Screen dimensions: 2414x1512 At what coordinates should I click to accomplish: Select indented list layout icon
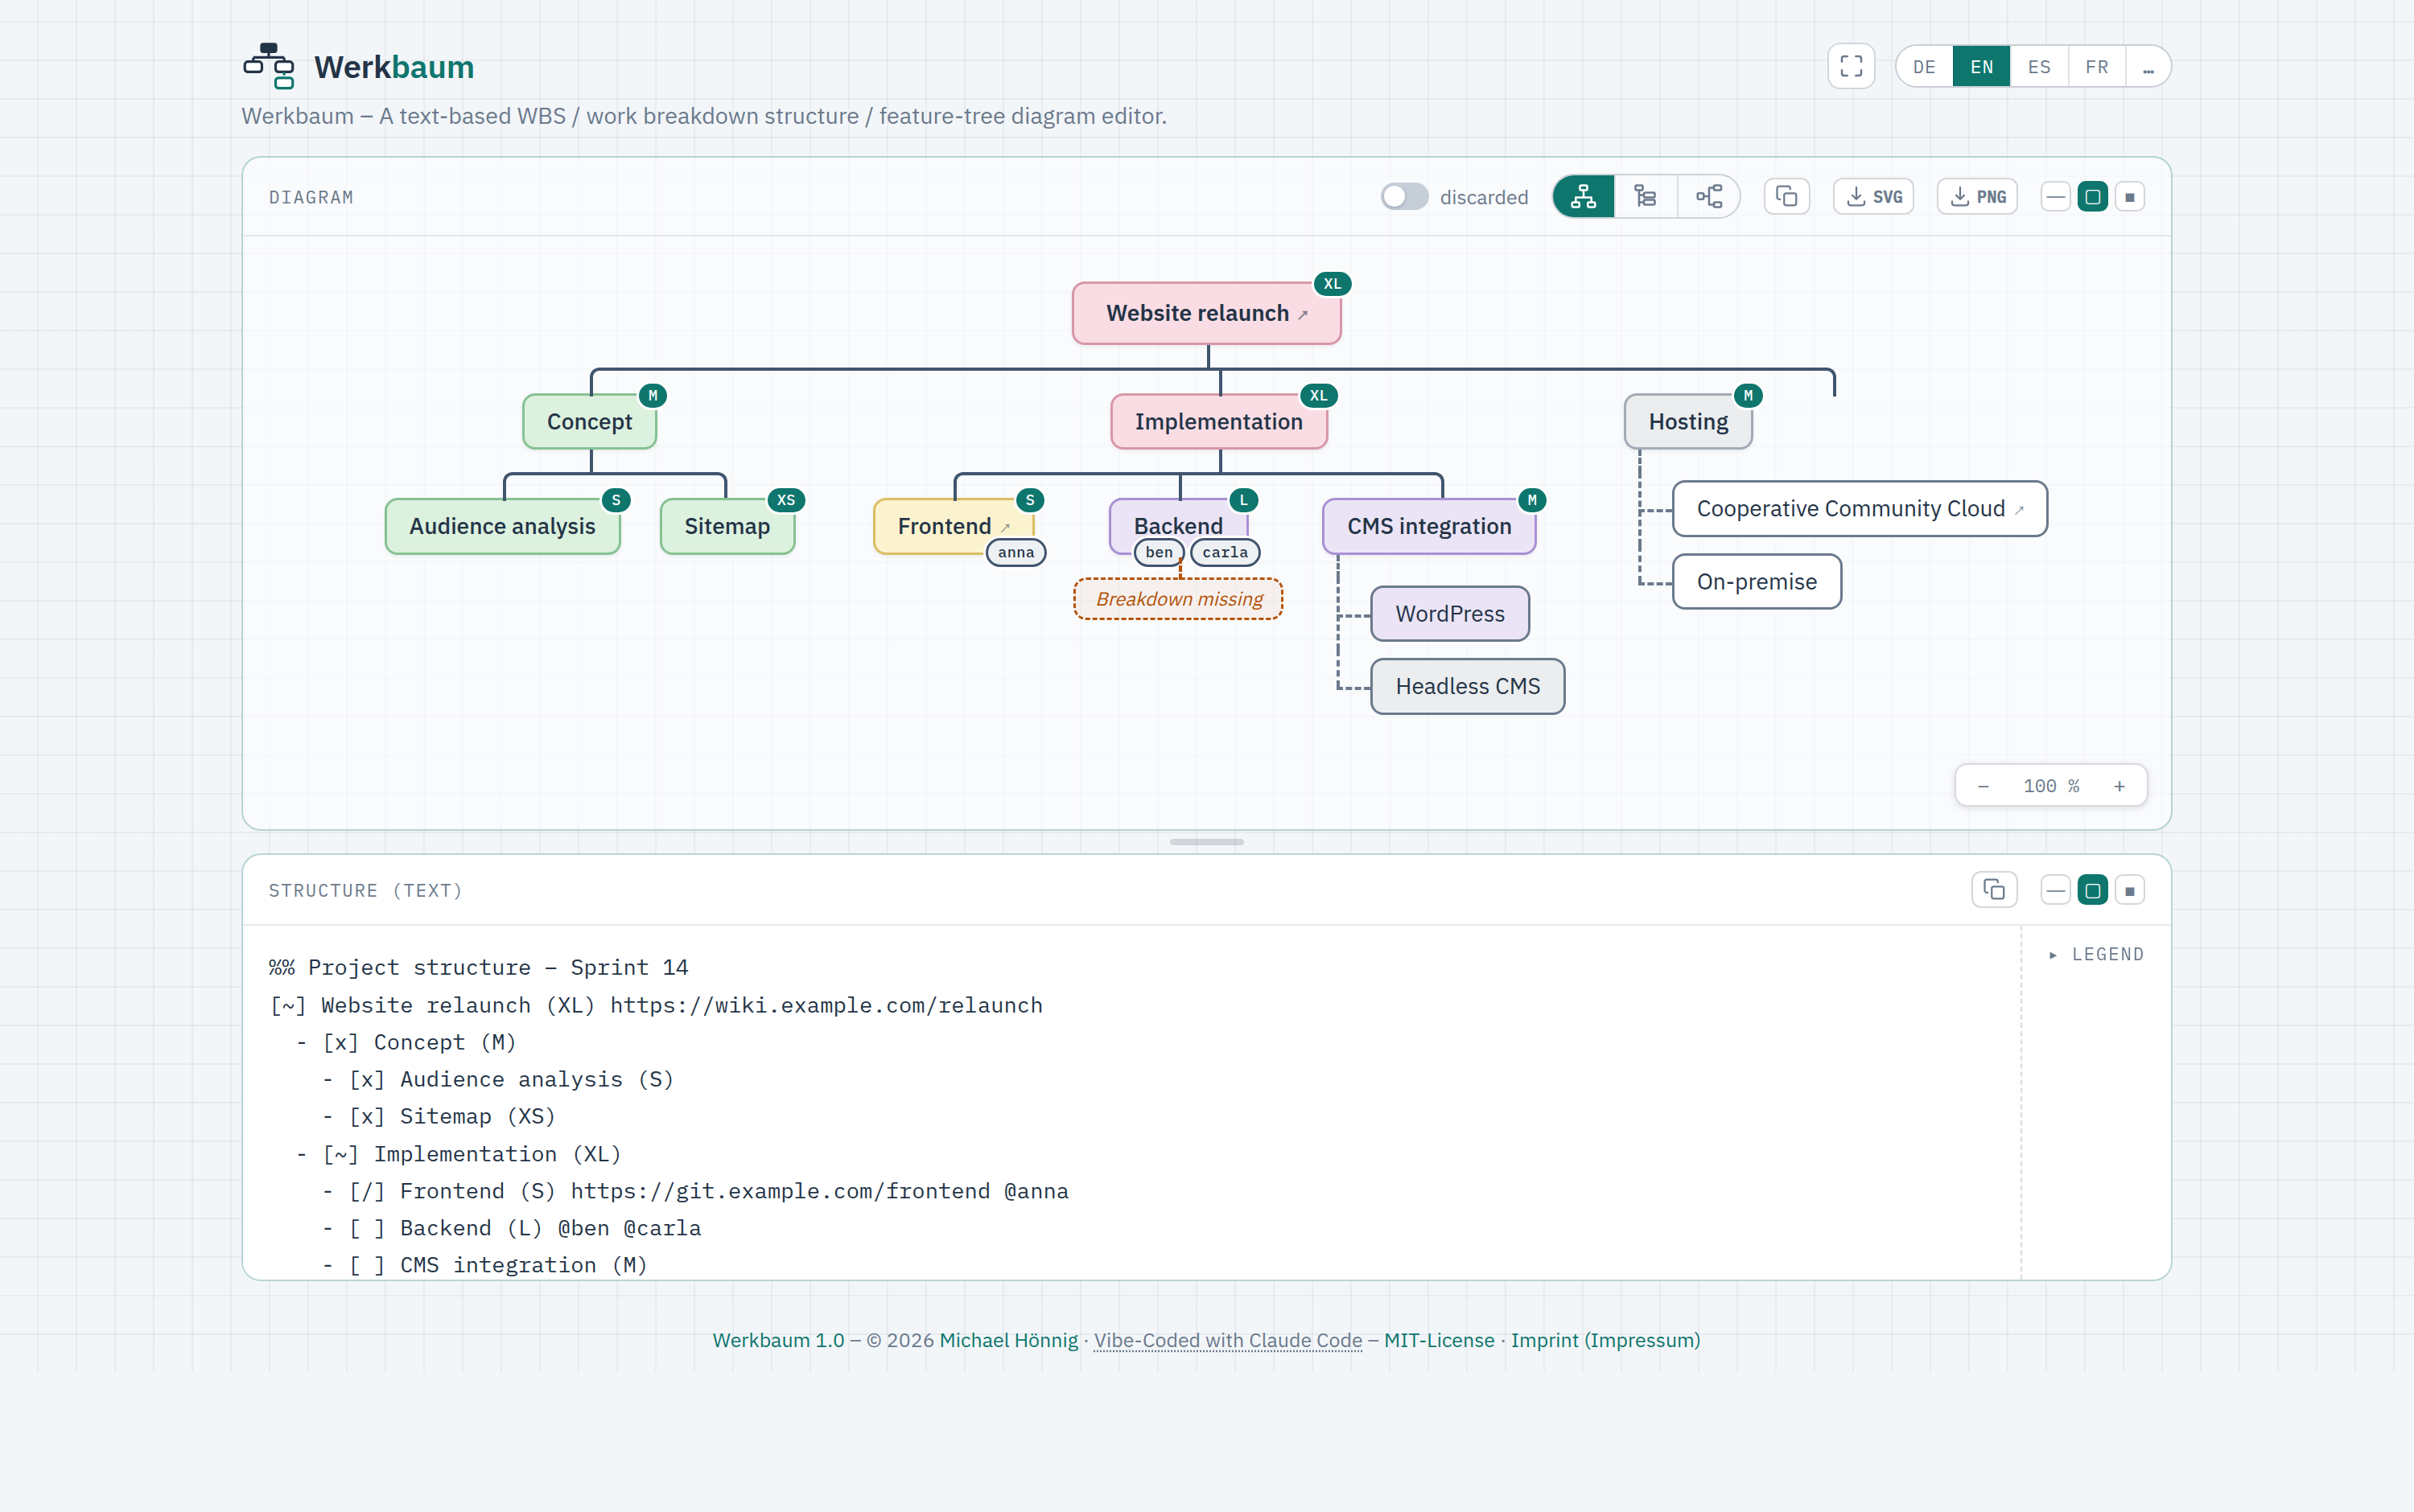click(x=1646, y=197)
